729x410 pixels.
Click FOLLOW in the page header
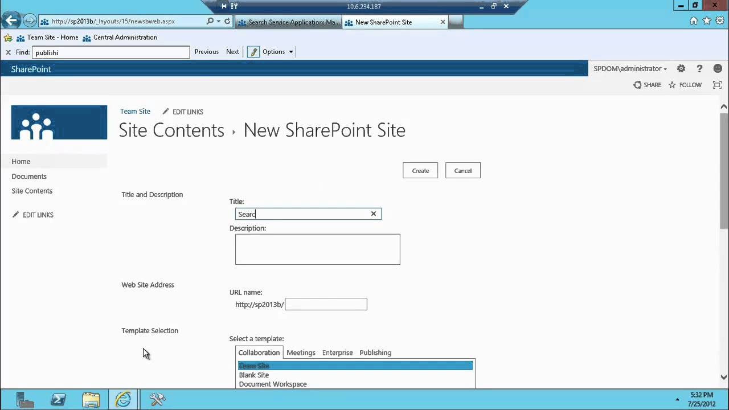pyautogui.click(x=685, y=85)
